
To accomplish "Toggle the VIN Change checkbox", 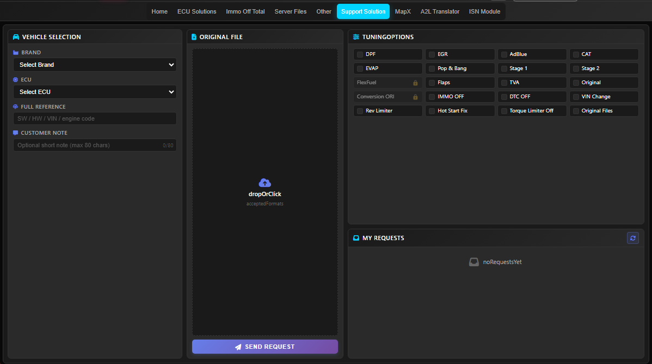I will 576,97.
